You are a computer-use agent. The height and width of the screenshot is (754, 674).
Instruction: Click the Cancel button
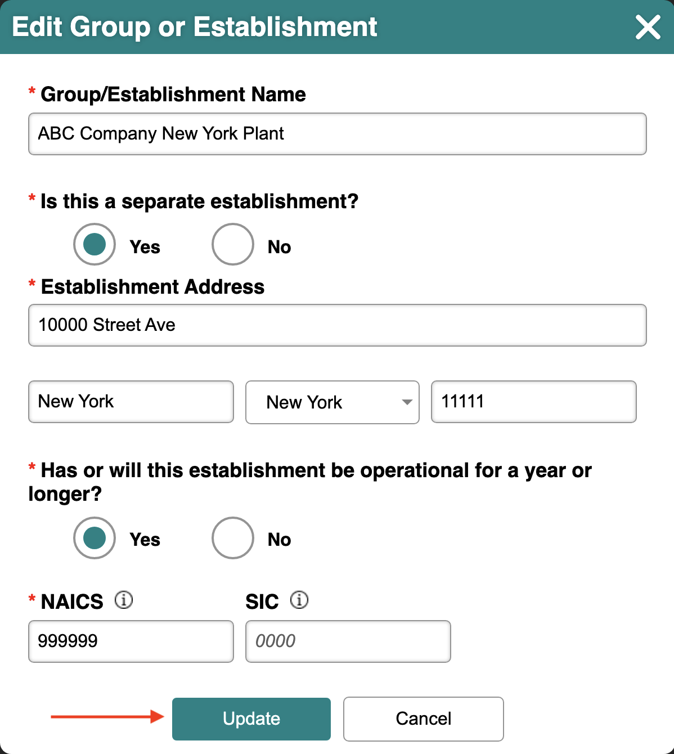(x=424, y=719)
